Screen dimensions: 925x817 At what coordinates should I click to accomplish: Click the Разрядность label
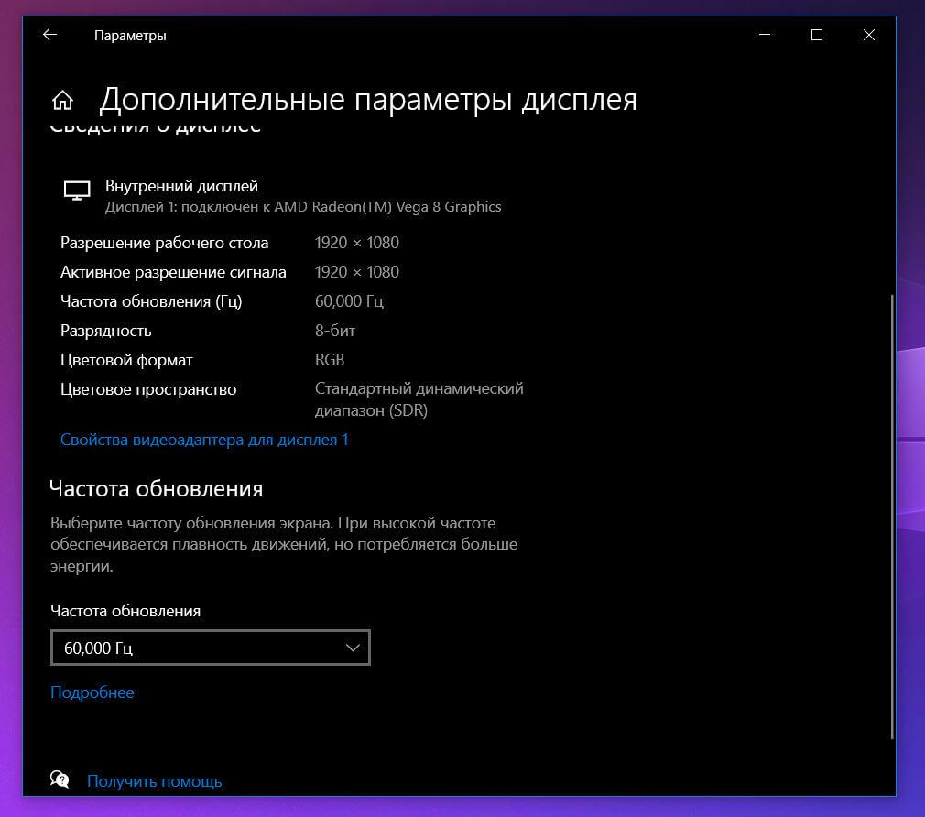point(106,331)
